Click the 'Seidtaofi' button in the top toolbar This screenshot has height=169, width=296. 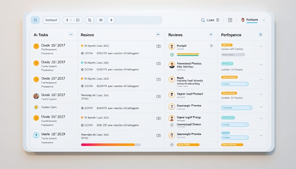[x=51, y=20]
